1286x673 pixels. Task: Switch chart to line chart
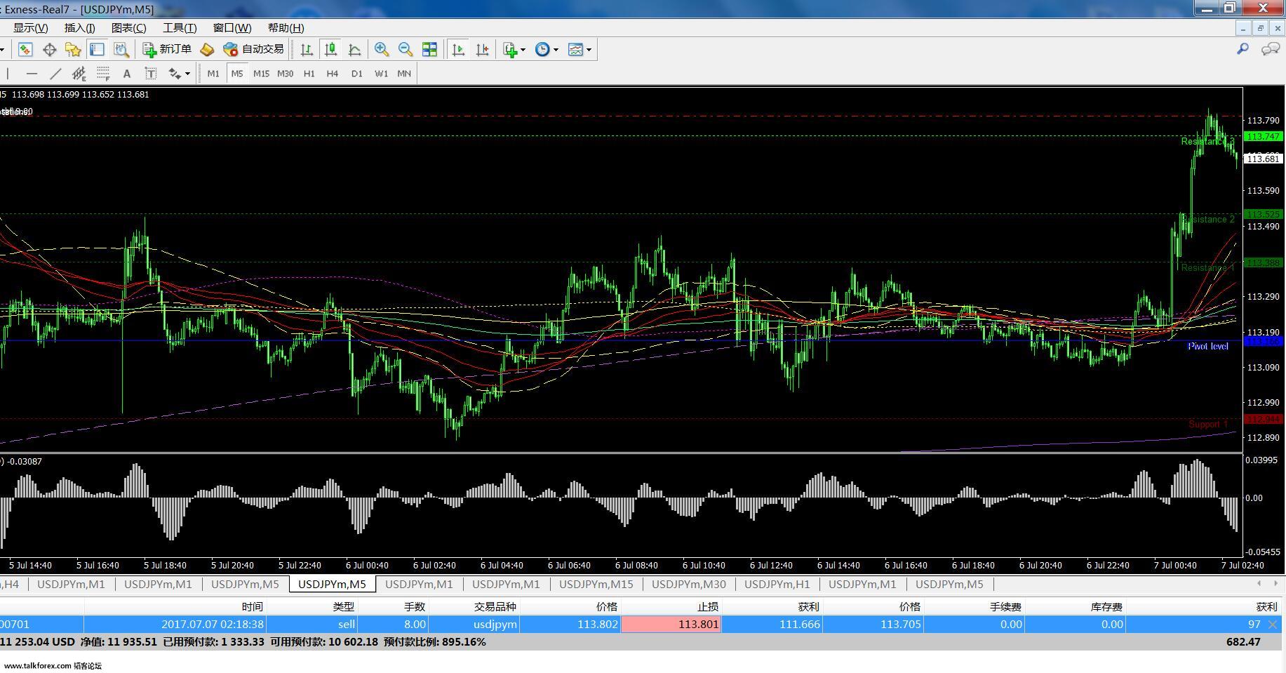354,49
